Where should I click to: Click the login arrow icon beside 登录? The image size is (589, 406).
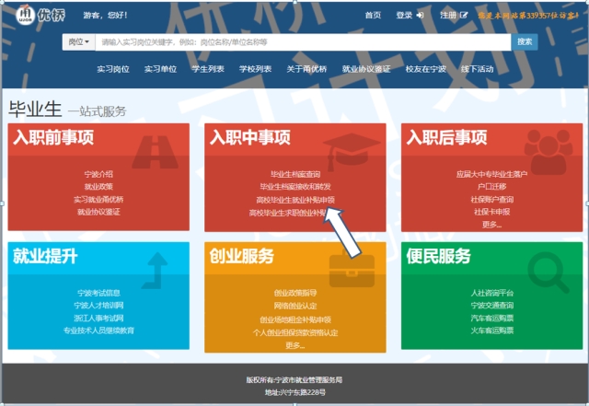point(420,16)
